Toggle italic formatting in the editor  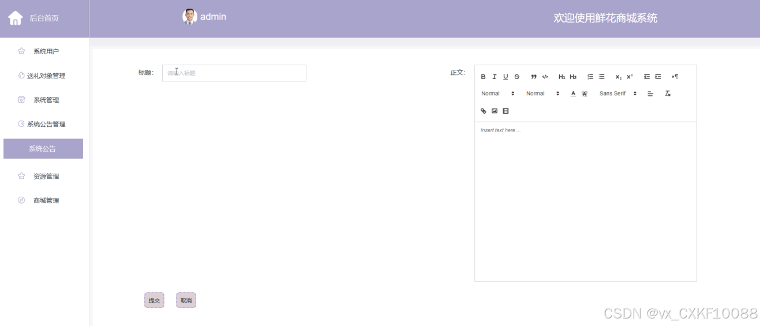(x=495, y=77)
